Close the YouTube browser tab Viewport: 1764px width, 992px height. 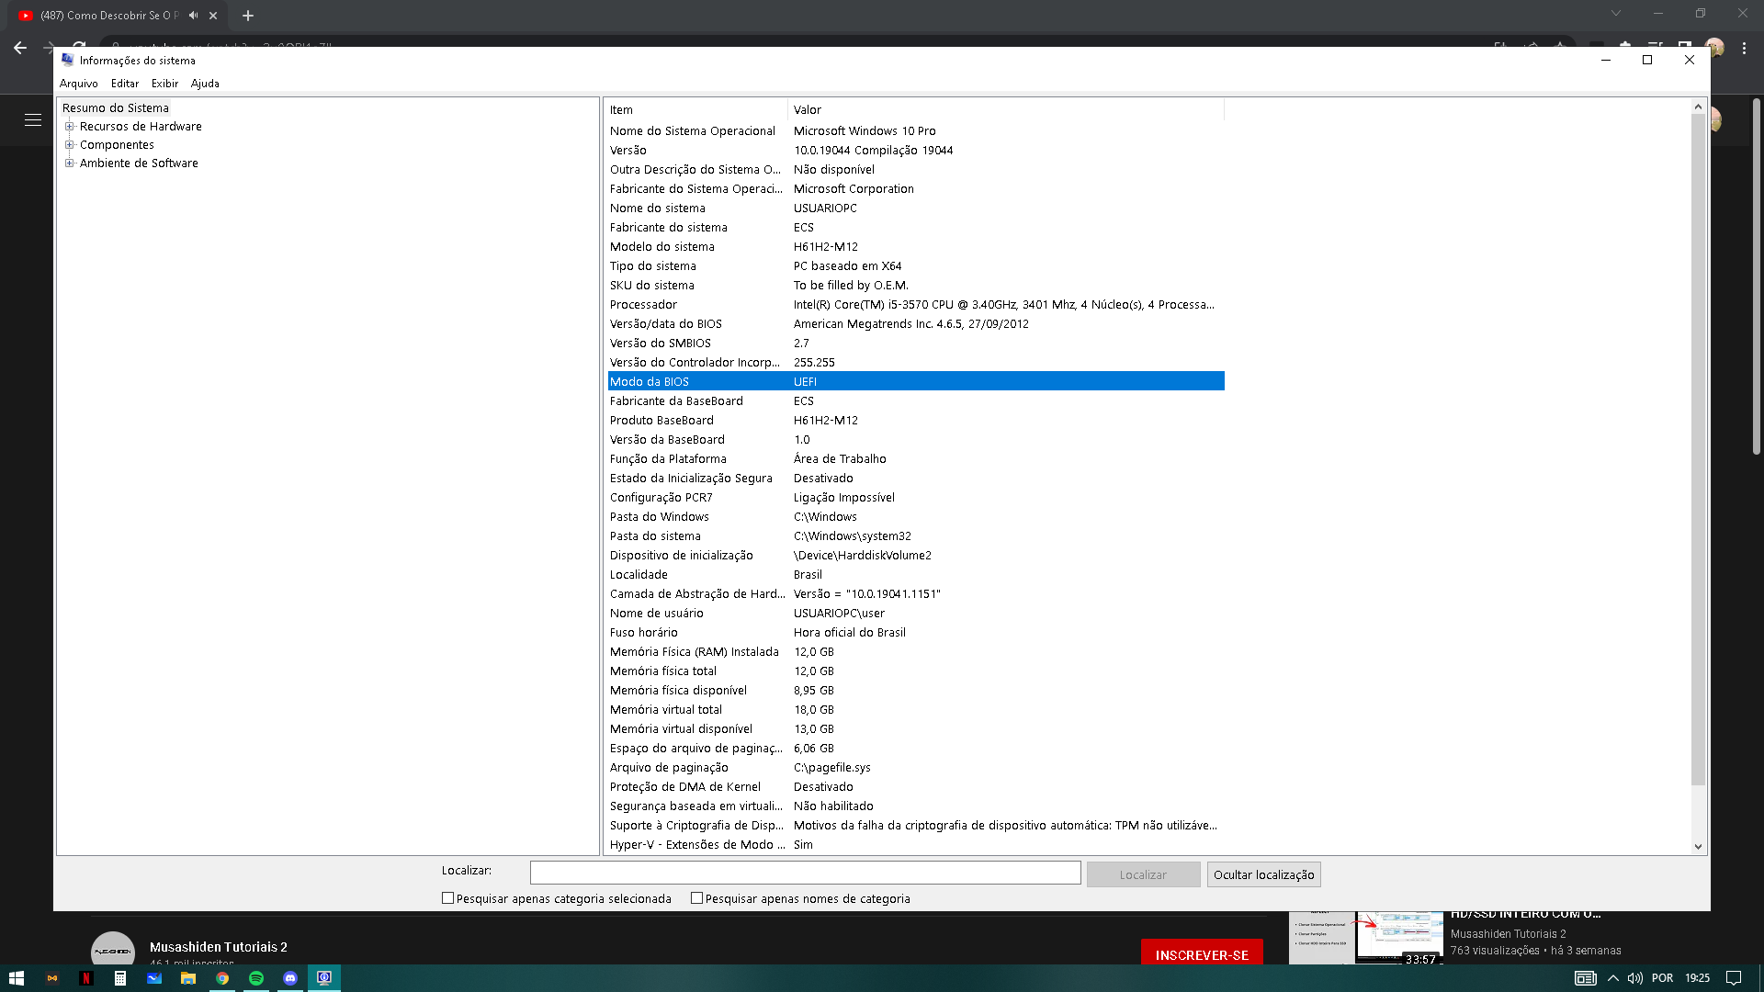click(213, 16)
